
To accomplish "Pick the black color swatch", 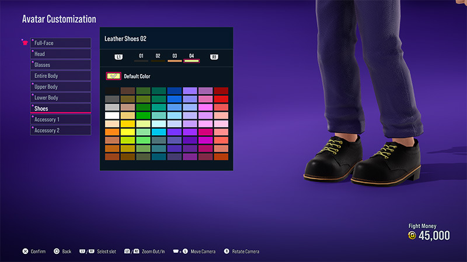I will [112, 91].
